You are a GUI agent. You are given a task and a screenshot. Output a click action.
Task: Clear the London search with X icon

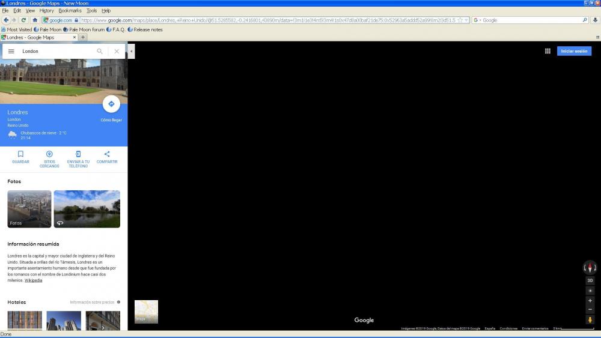pos(117,51)
